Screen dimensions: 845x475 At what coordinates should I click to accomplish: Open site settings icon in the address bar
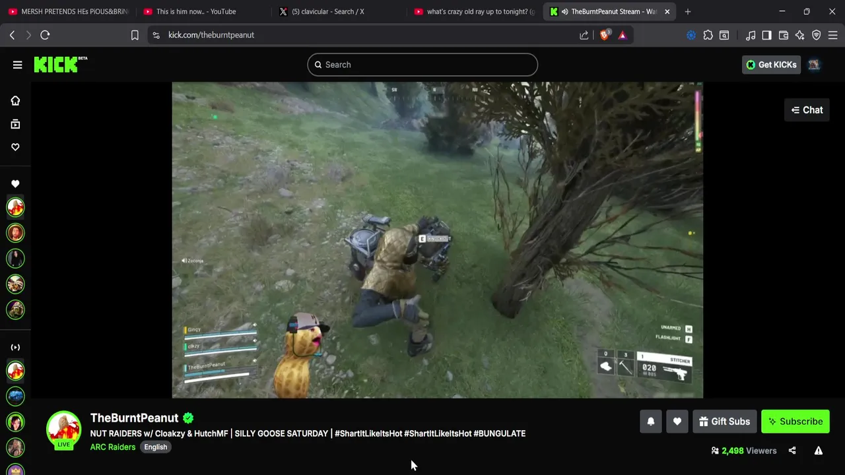click(x=156, y=35)
